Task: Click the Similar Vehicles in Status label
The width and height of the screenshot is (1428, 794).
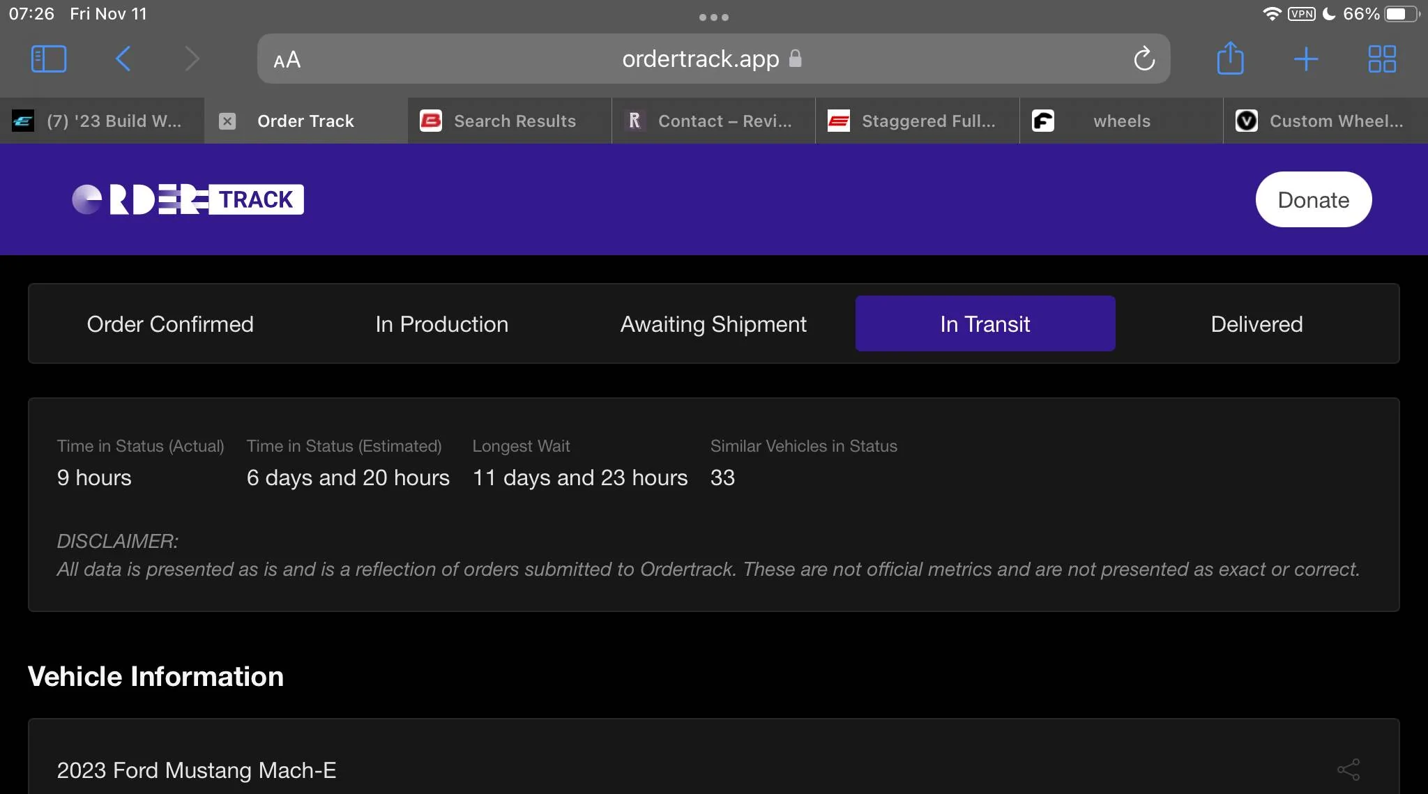Action: click(803, 446)
